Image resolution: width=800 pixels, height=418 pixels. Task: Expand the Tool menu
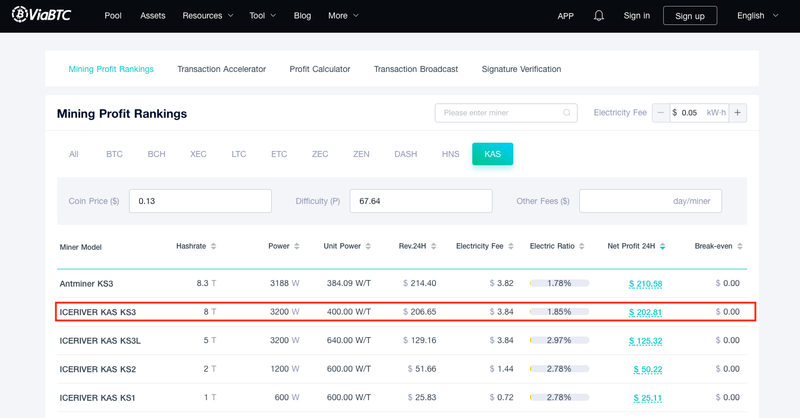coord(263,15)
